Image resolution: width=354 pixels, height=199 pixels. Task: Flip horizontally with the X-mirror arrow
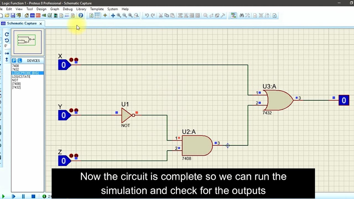(7, 53)
